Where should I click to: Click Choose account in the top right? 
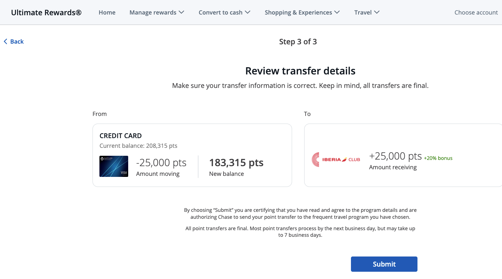pos(476,12)
